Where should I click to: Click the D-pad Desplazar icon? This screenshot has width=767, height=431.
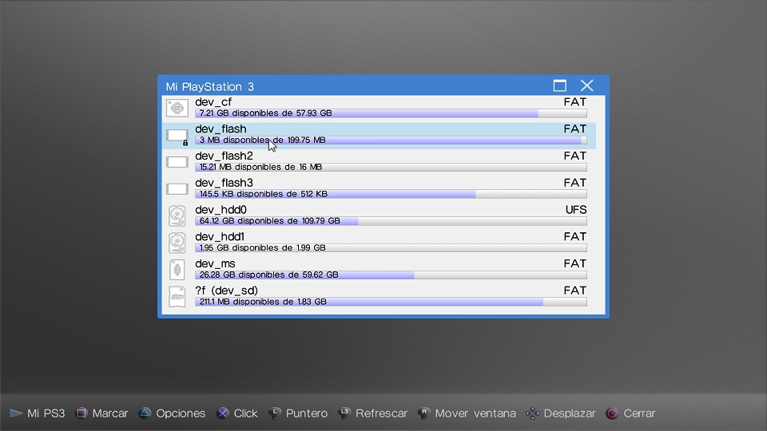click(x=532, y=413)
